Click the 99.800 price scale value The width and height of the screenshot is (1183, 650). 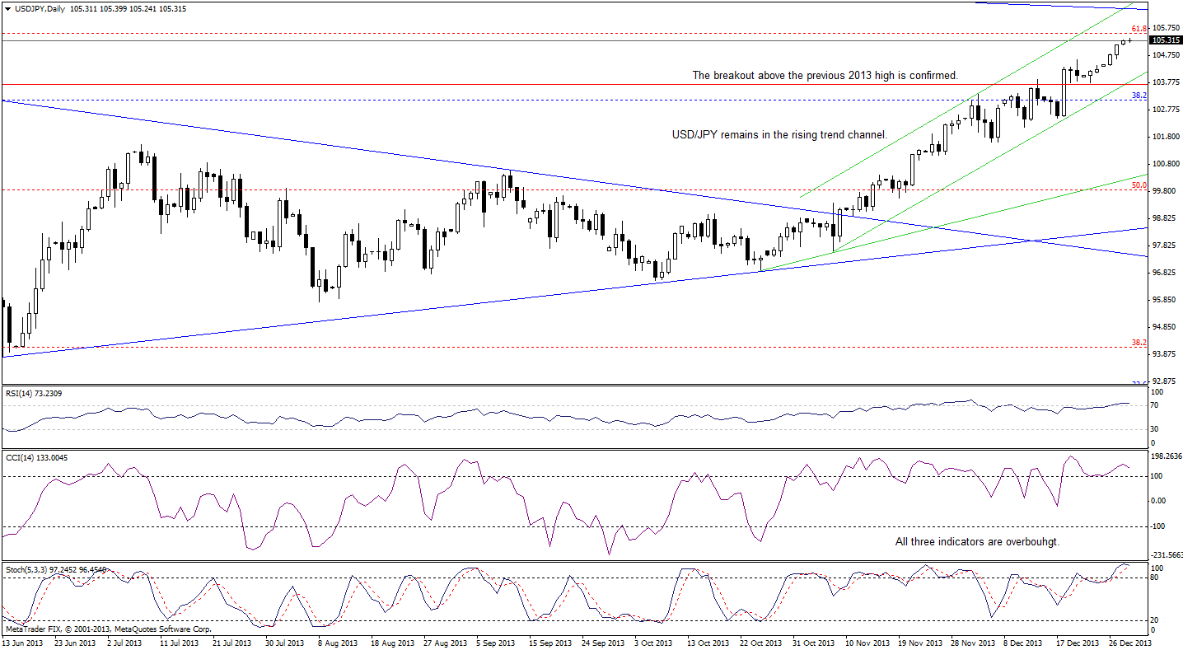tap(1164, 191)
